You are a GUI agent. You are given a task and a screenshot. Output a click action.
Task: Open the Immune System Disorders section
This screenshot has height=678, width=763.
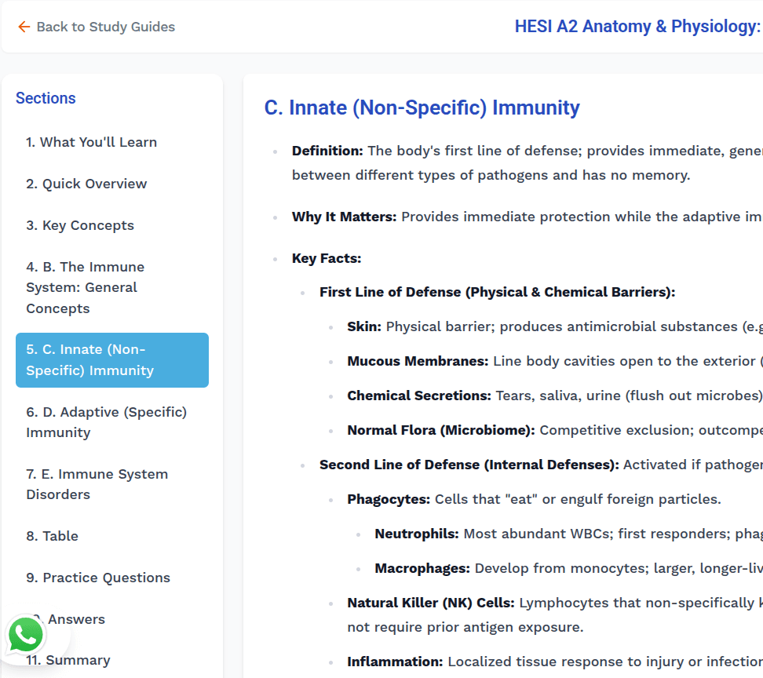(97, 484)
